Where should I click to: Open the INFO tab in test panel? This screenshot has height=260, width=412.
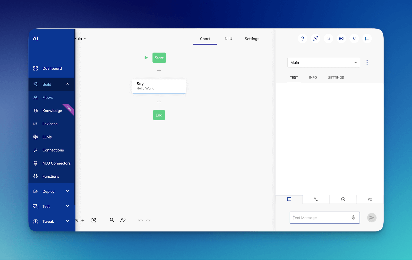313,77
